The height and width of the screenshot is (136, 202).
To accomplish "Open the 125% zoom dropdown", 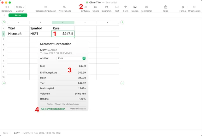I will point(20,7).
